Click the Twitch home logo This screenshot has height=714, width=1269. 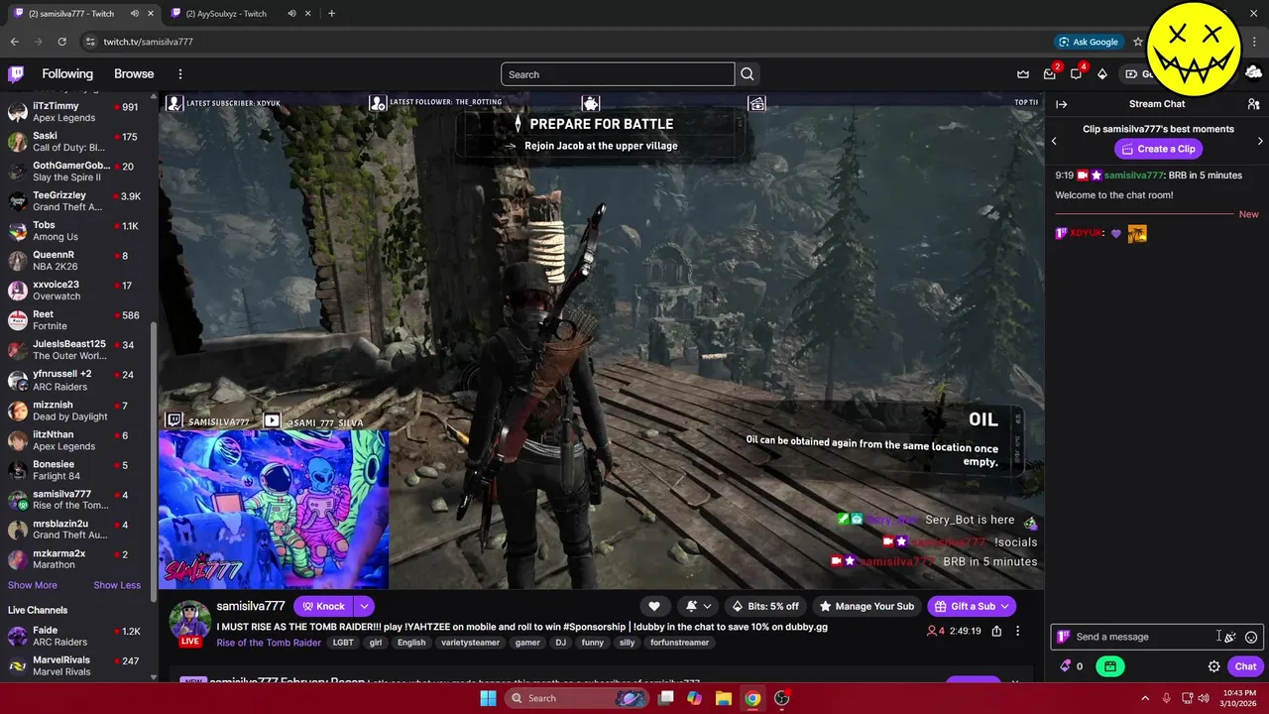tap(16, 74)
